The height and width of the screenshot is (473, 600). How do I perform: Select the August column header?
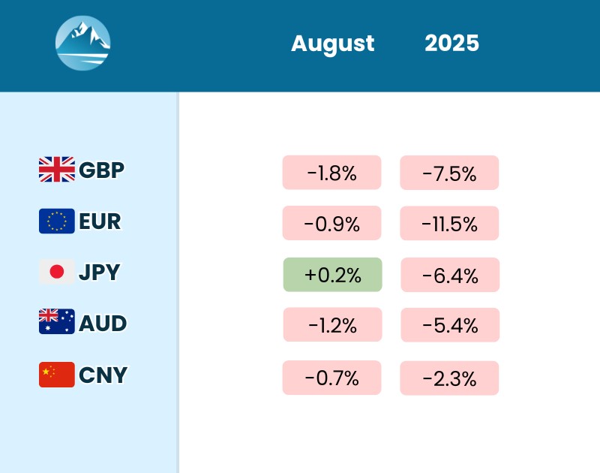point(332,44)
